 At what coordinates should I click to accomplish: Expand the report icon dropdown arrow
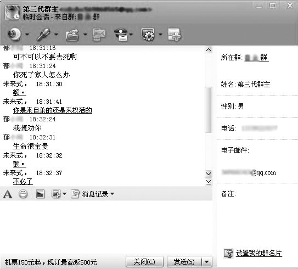tap(131, 35)
